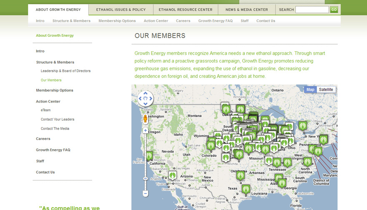Screen dimensions: 367x210
Task: Click the orange Street View pegman
Action: coord(146,119)
